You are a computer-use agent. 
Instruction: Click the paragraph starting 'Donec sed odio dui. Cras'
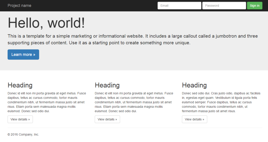pyautogui.click(x=221, y=102)
